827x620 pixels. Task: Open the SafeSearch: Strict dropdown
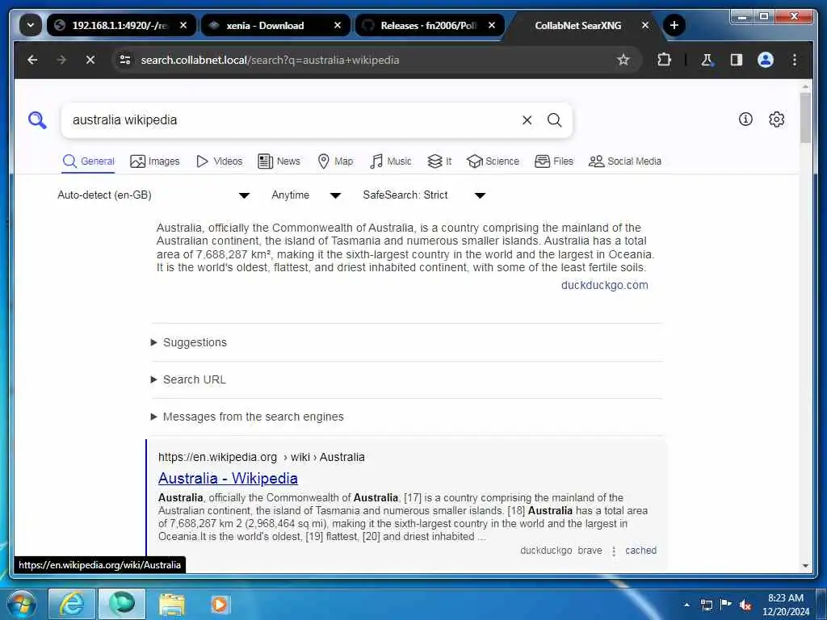tap(423, 195)
